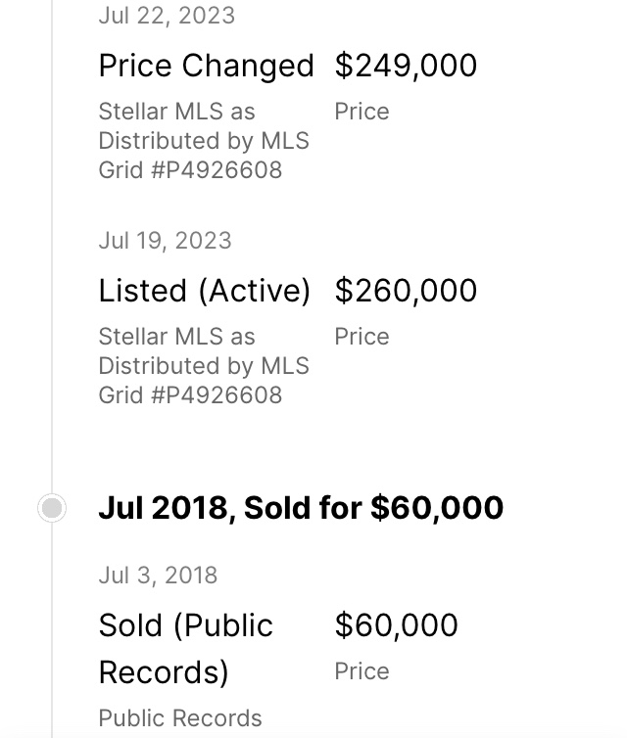Click the "Price Changed" event title
Viewport: 627px width, 738px height.
pyautogui.click(x=206, y=66)
